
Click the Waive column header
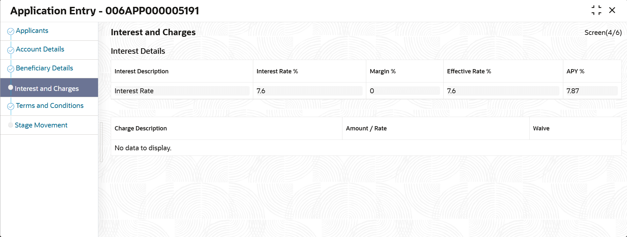pos(541,128)
